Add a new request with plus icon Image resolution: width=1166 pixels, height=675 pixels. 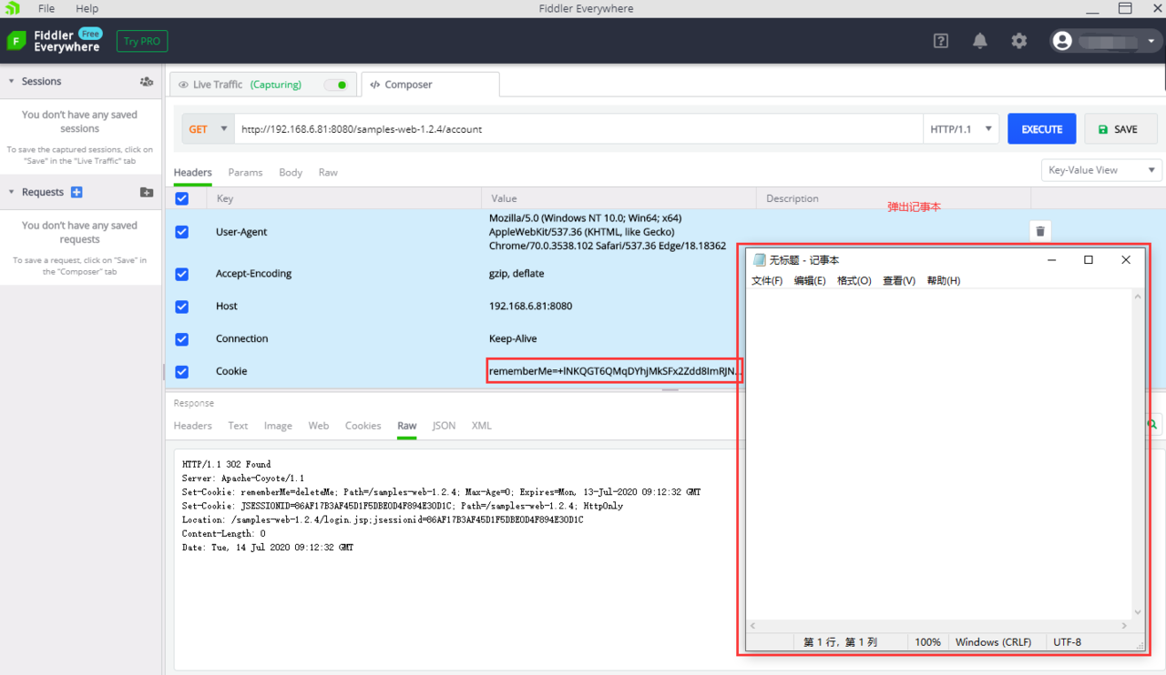77,192
